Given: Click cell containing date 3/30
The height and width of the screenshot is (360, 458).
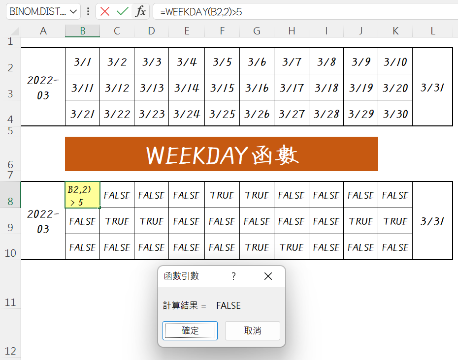Looking at the screenshot, I should (395, 113).
